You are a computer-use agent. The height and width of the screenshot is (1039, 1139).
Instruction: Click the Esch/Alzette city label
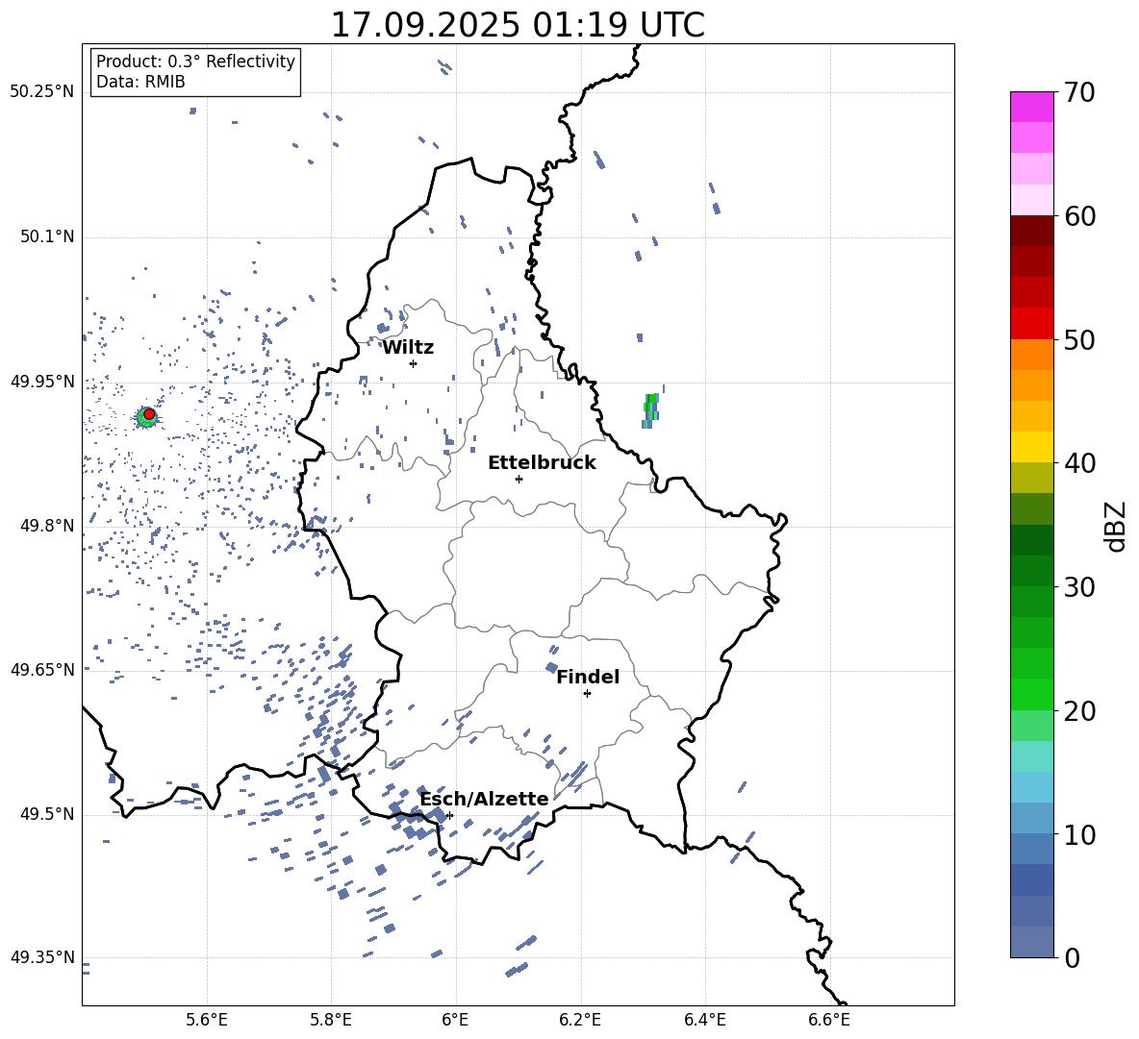pyautogui.click(x=484, y=800)
